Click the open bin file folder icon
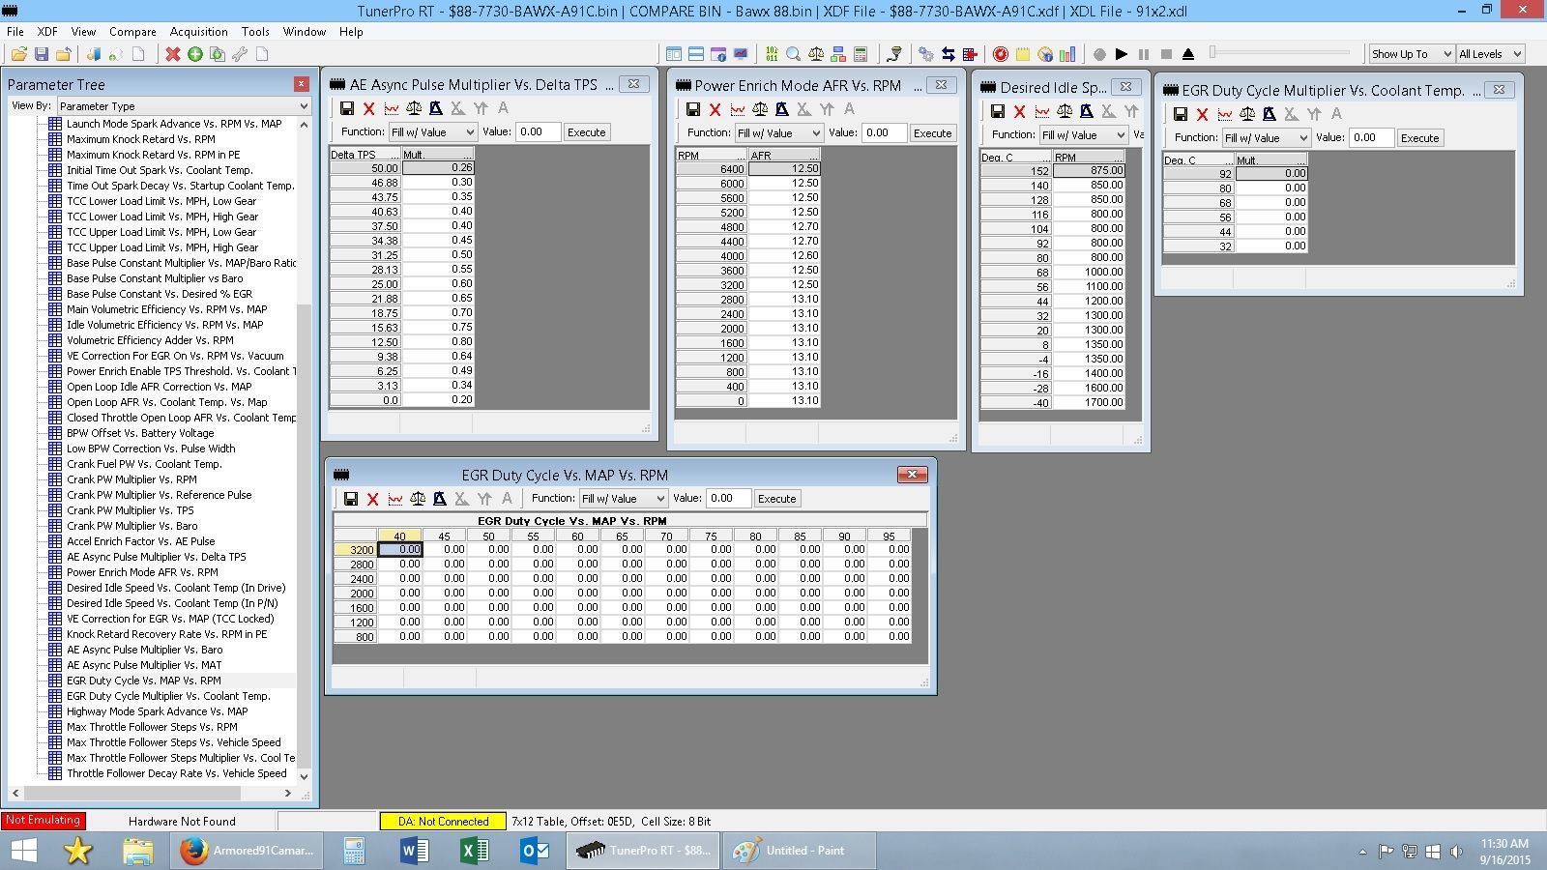The width and height of the screenshot is (1547, 870). [x=19, y=54]
